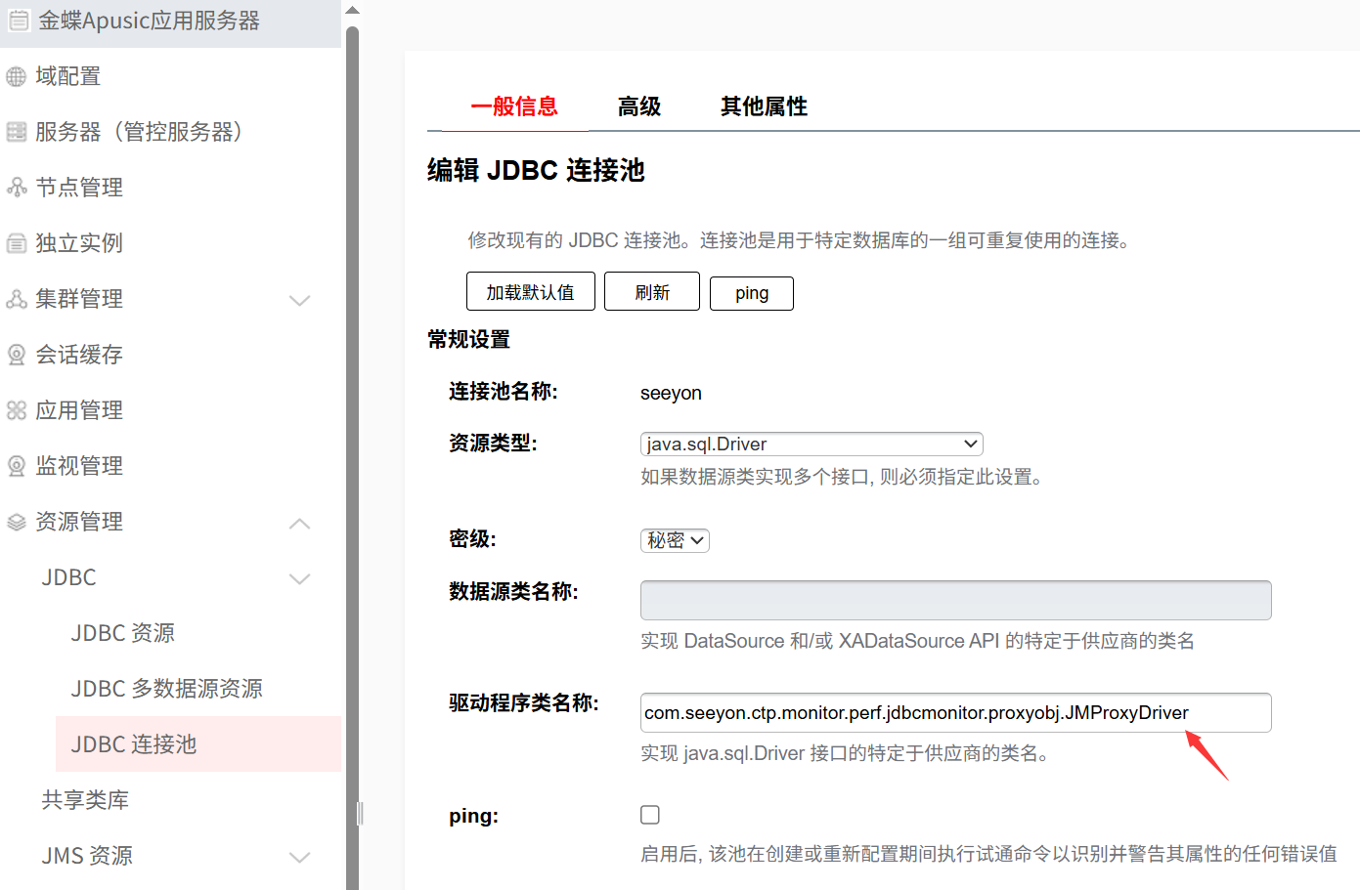Click the 会话缓存 sidebar icon
Image resolution: width=1360 pixels, height=890 pixels.
[x=17, y=355]
